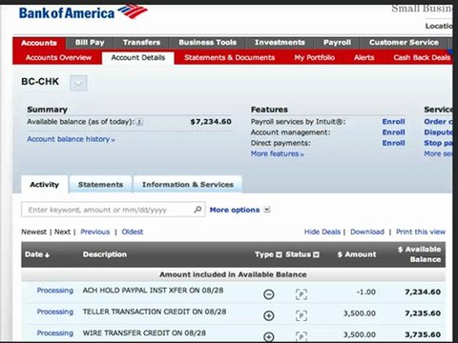
Task: Click the Stop pa… service link
Action: (438, 143)
